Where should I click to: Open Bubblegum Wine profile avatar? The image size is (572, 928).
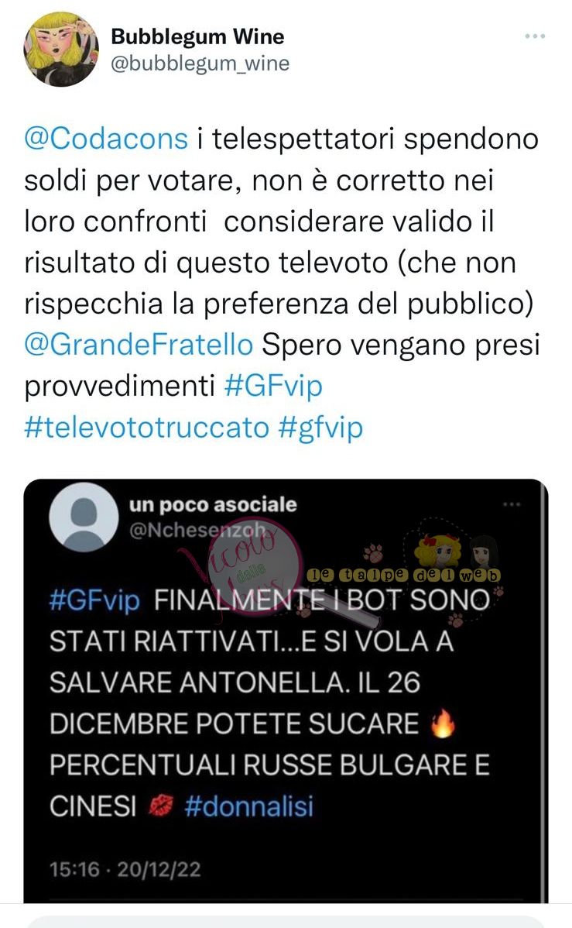[x=61, y=49]
